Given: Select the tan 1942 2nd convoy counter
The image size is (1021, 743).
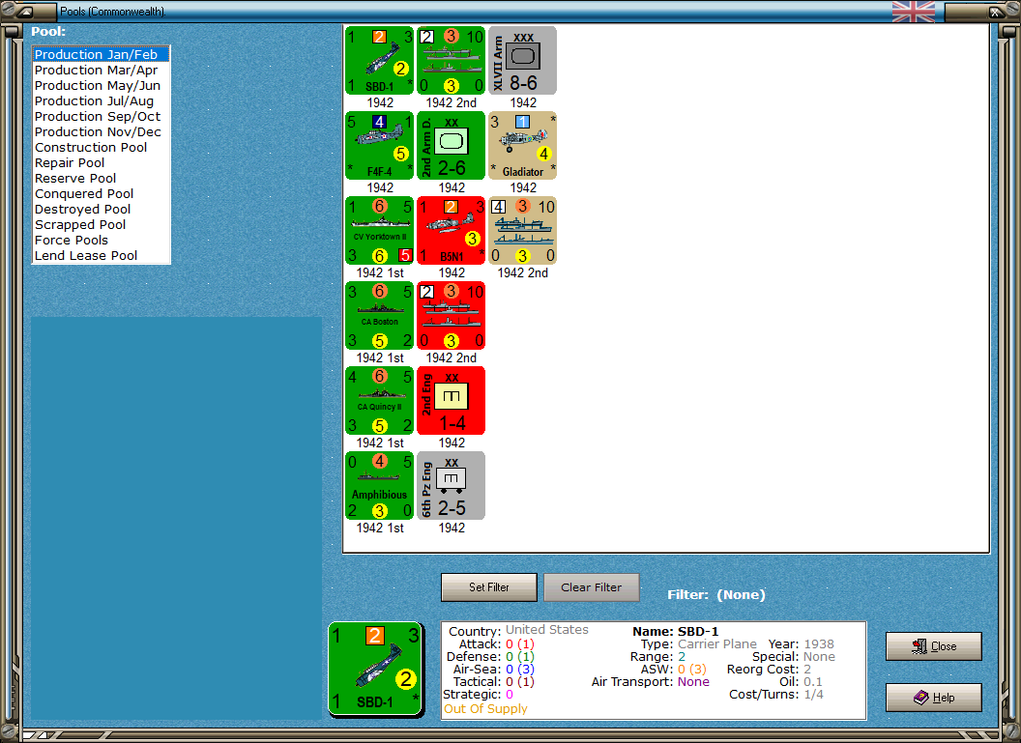Looking at the screenshot, I should coord(523,231).
